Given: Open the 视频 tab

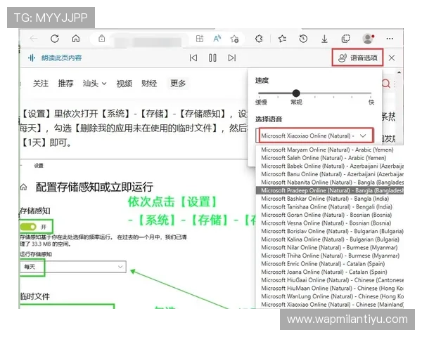Looking at the screenshot, I should (x=124, y=84).
